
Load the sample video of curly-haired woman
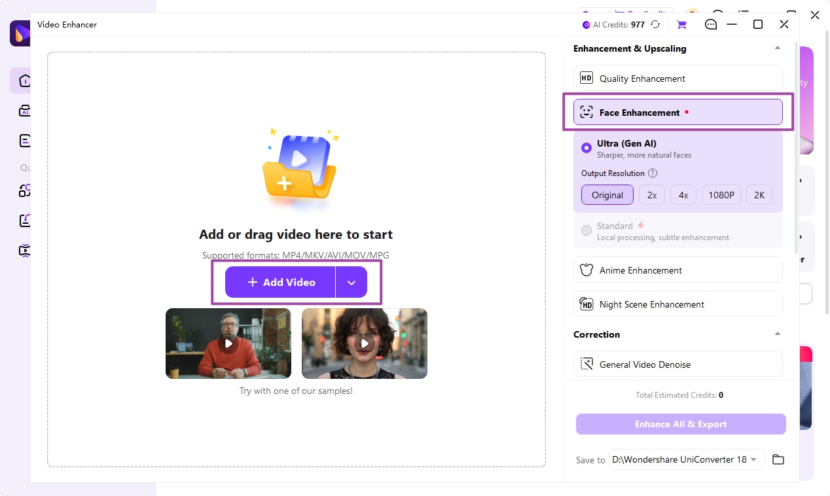coord(365,344)
